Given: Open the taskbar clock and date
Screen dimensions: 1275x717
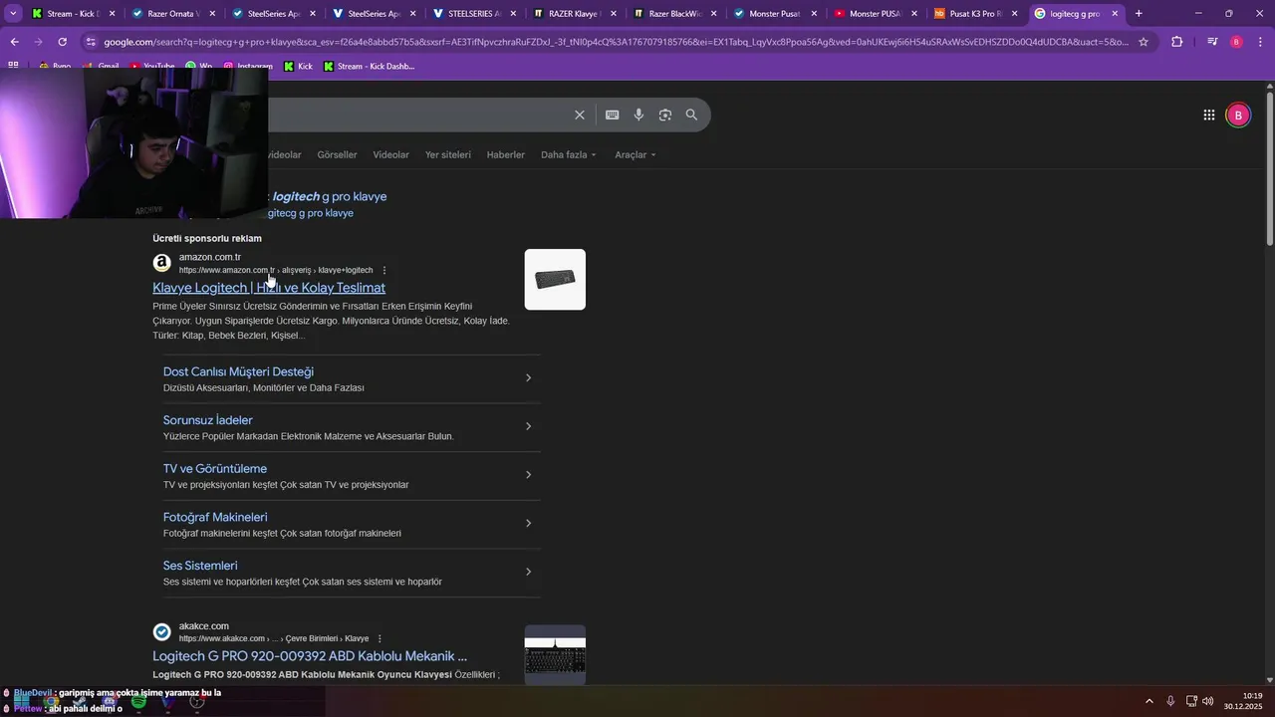Looking at the screenshot, I should click(1244, 701).
